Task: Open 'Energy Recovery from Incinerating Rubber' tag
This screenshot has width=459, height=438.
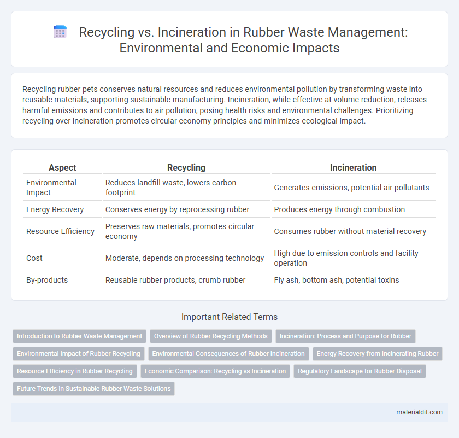Action: point(378,354)
